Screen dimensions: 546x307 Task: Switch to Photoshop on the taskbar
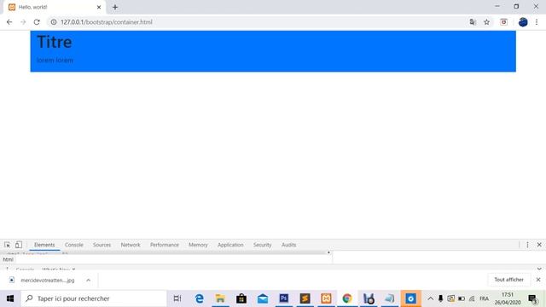point(284,298)
